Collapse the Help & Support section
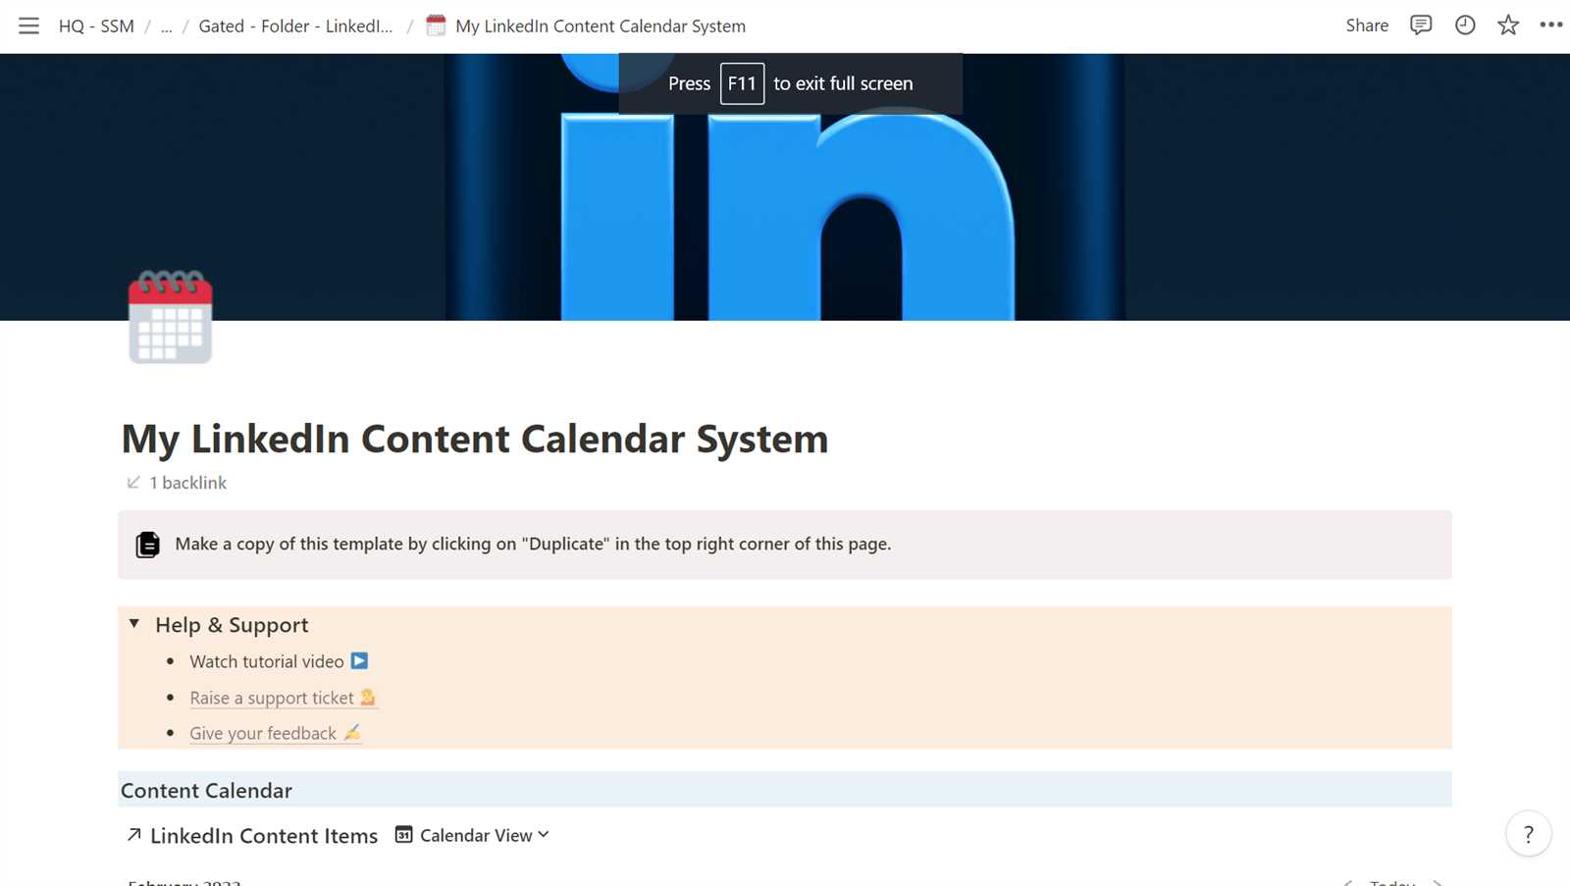The width and height of the screenshot is (1570, 886). (x=133, y=624)
